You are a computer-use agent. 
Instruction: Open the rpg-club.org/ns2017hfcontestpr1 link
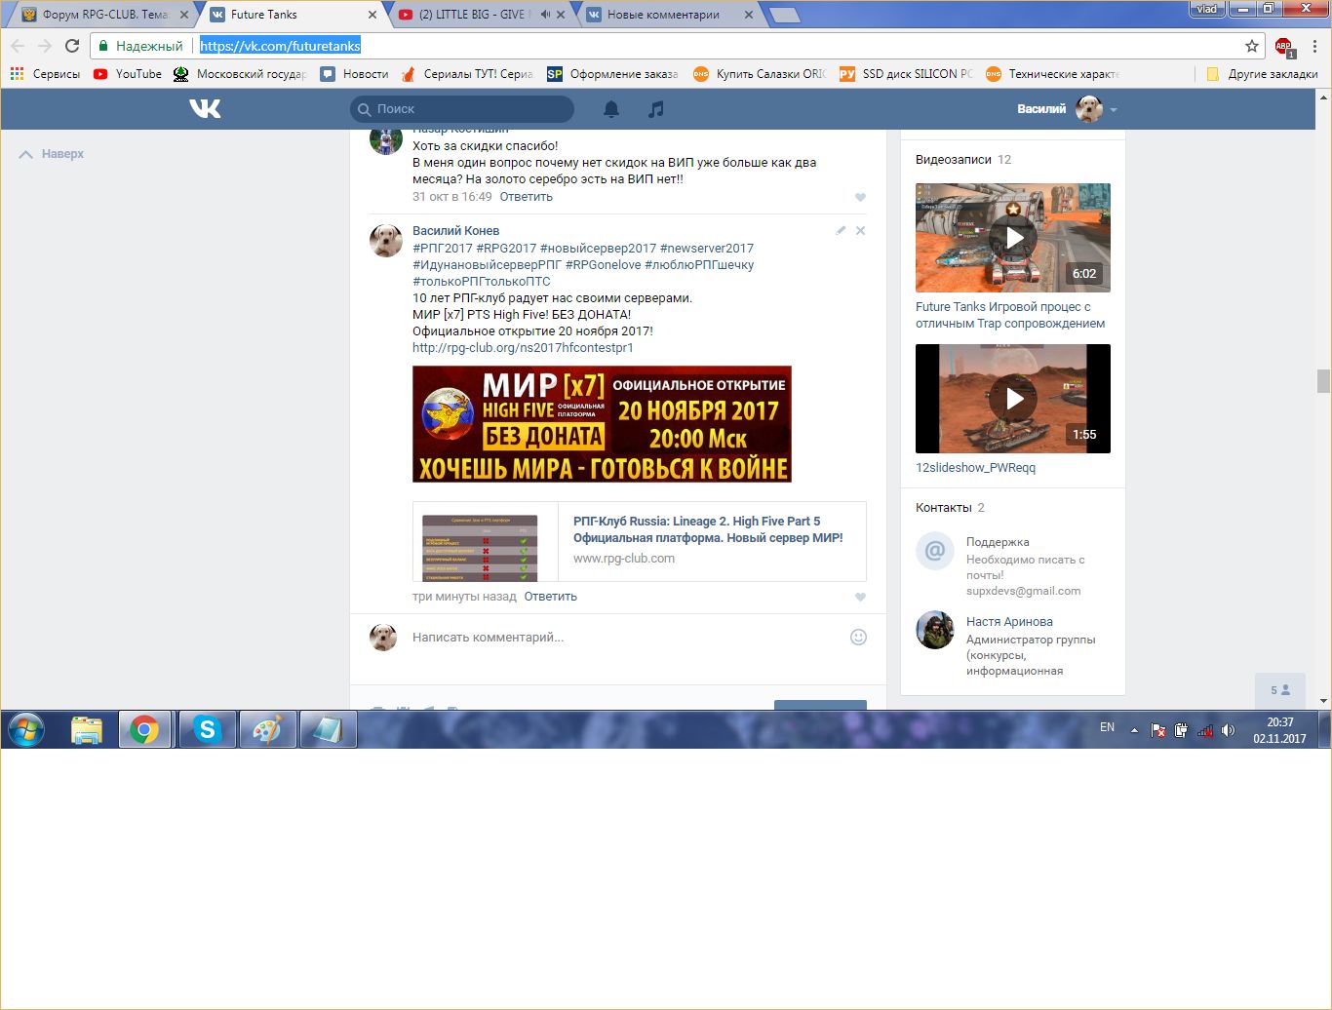click(523, 348)
